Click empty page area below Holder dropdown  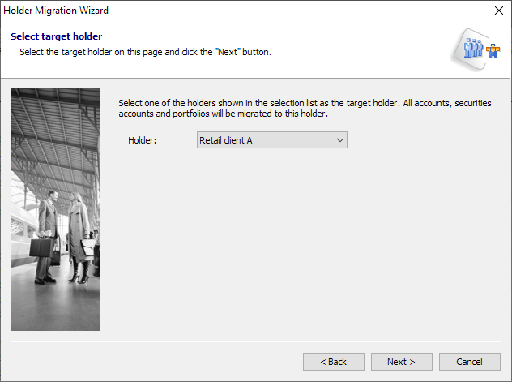pos(308,243)
